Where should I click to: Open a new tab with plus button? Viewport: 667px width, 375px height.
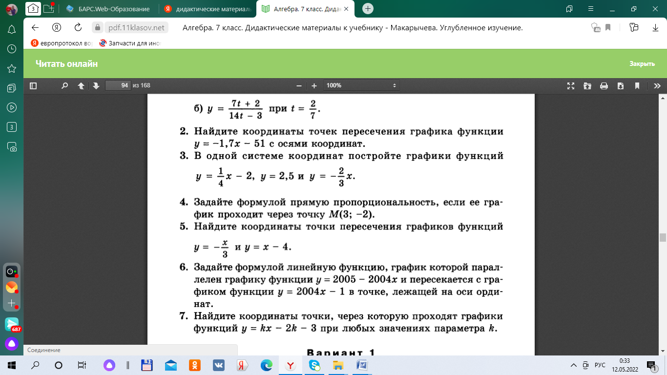(x=368, y=8)
